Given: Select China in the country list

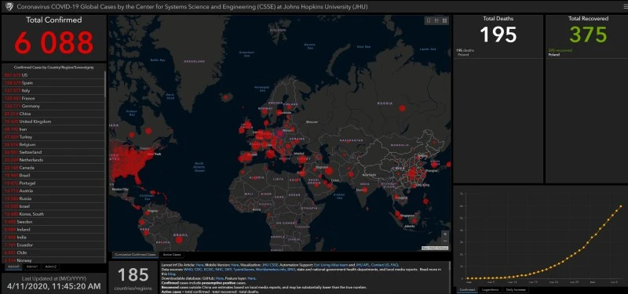Looking at the screenshot, I should (53, 114).
